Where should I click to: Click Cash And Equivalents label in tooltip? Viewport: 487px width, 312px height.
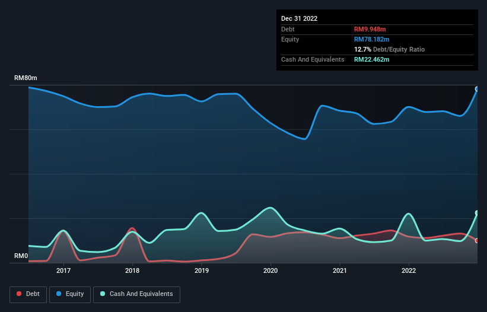313,59
